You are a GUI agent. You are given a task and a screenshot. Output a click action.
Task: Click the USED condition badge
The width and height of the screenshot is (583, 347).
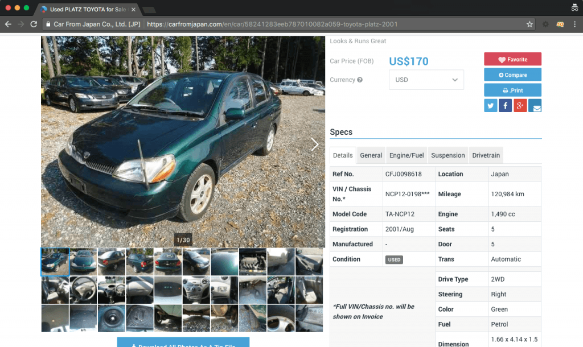pyautogui.click(x=394, y=260)
